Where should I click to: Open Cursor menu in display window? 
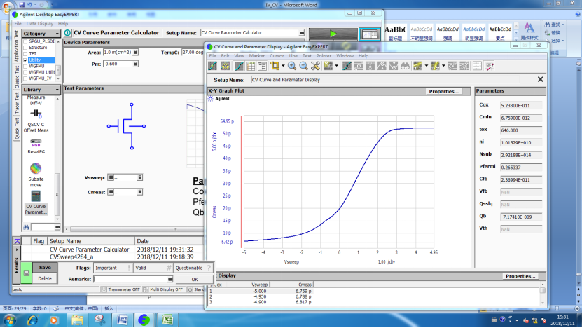coord(277,56)
